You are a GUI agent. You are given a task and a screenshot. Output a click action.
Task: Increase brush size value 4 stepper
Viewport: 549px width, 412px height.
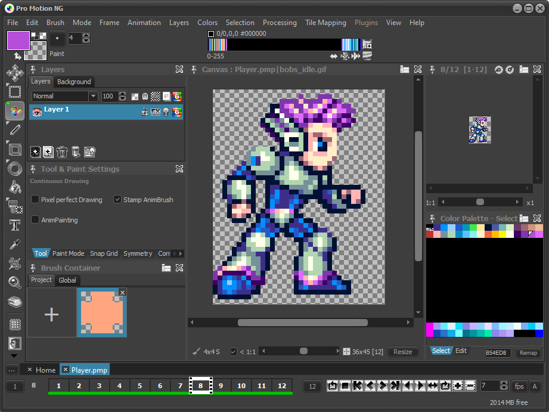(x=86, y=35)
